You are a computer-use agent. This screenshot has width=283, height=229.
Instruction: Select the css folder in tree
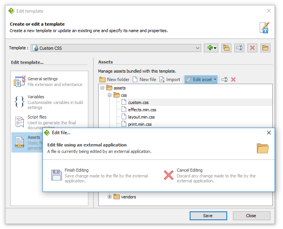(x=124, y=95)
